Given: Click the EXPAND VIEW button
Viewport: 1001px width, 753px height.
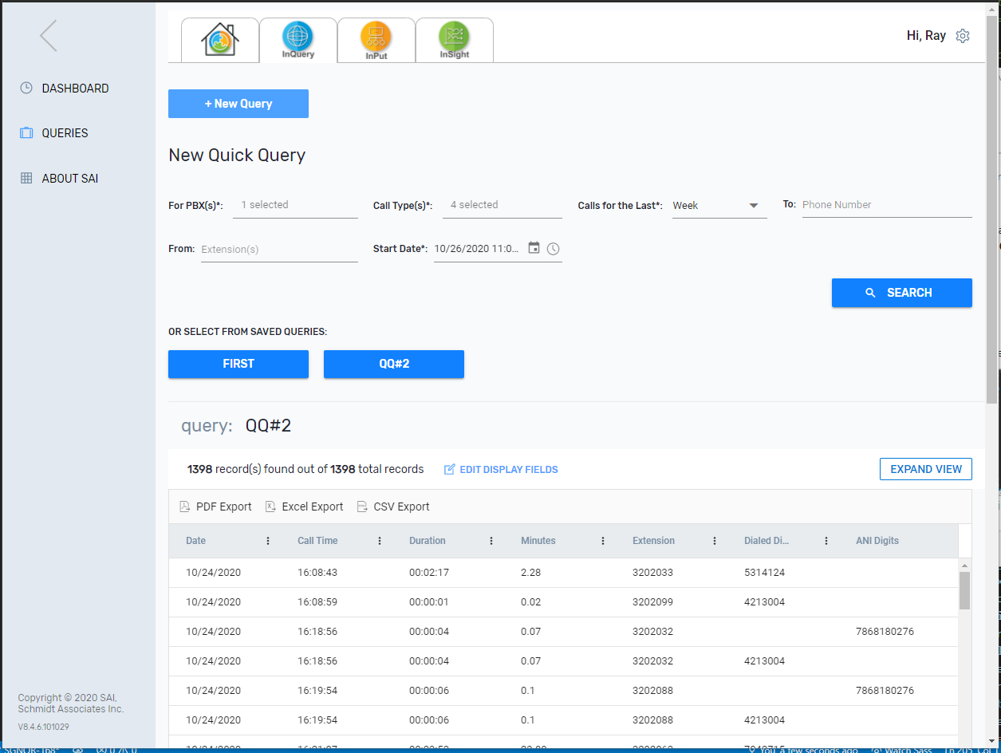Looking at the screenshot, I should point(926,469).
